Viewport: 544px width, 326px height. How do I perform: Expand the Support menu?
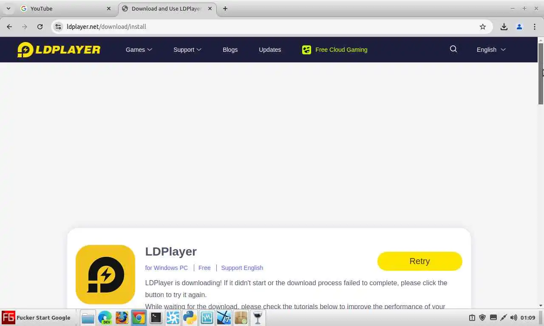pyautogui.click(x=187, y=50)
